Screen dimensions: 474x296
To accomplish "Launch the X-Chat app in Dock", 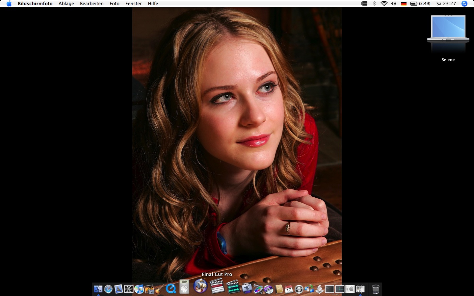I will (129, 289).
